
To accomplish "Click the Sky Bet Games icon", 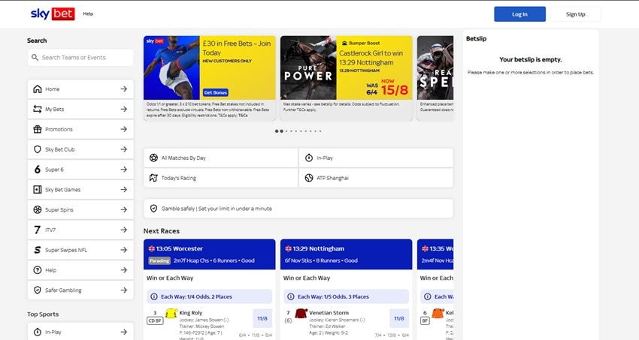I will tap(37, 190).
